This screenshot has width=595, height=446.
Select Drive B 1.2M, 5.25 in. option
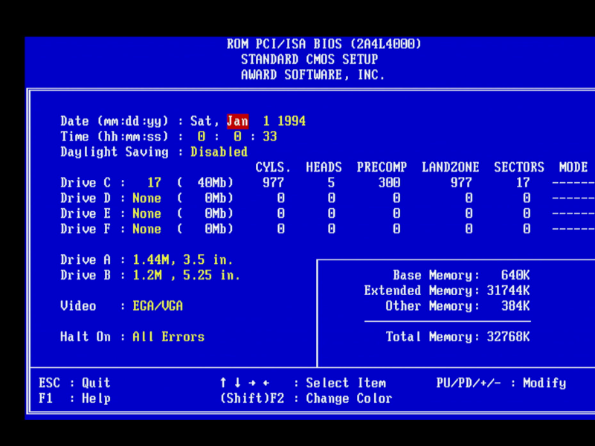coord(186,276)
